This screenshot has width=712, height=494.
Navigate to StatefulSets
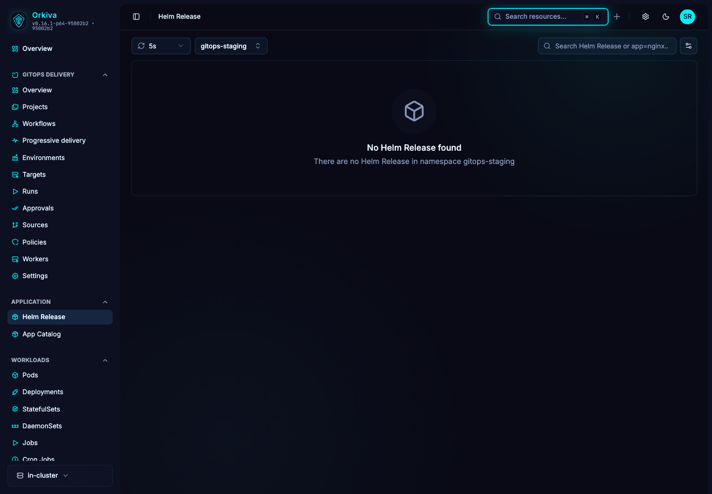coord(60,410)
